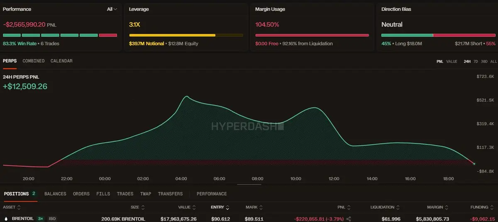Click the -$2,565,990.20 PNL value

coord(24,24)
